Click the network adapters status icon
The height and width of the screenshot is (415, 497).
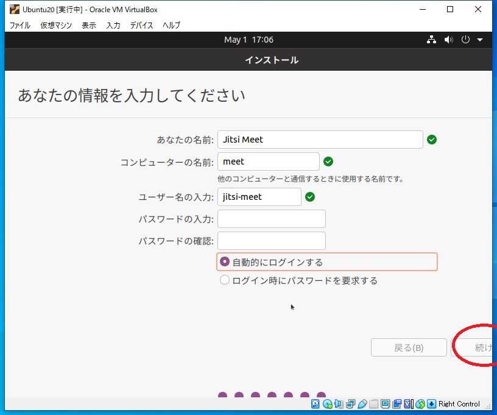351,403
